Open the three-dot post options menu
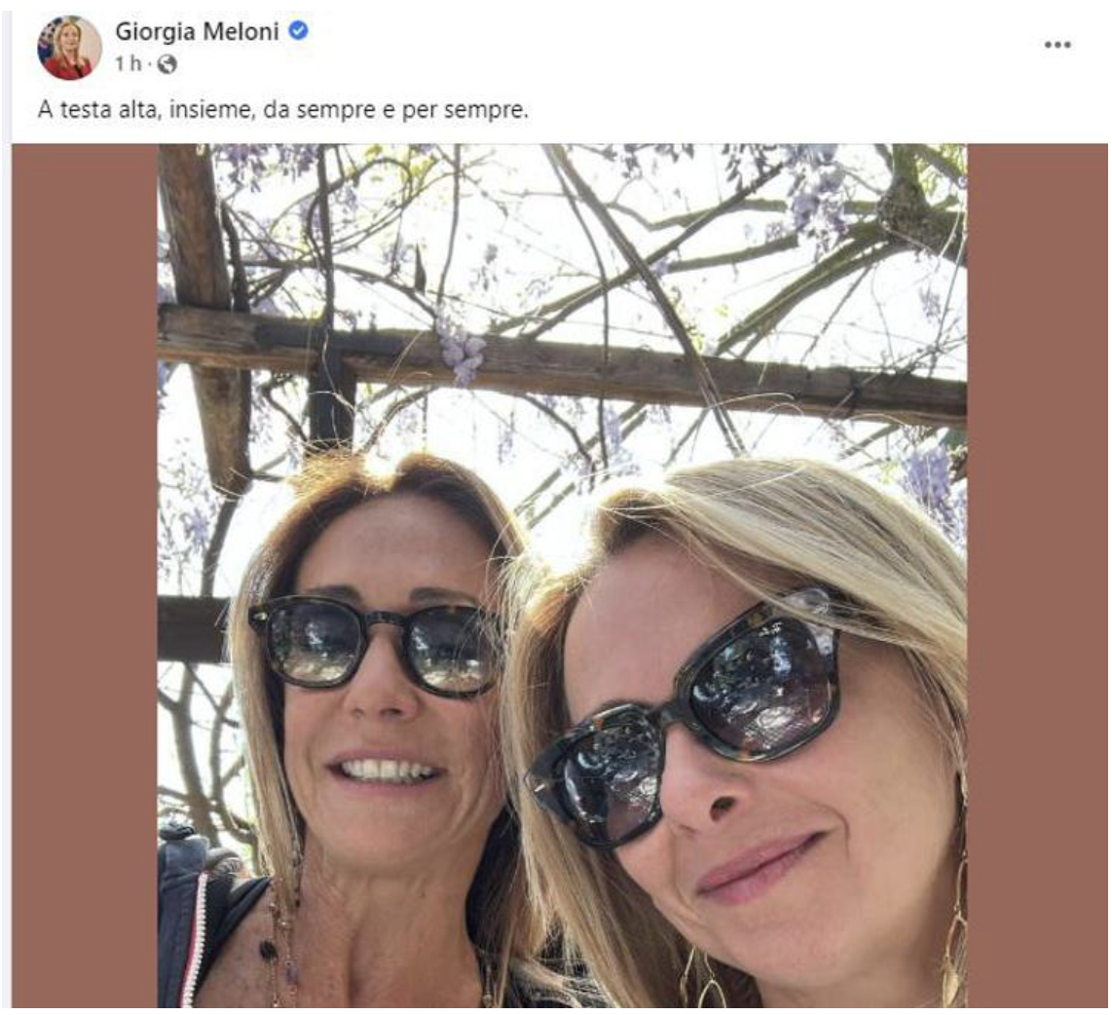Image resolution: width=1112 pixels, height=1015 pixels. tap(1056, 45)
